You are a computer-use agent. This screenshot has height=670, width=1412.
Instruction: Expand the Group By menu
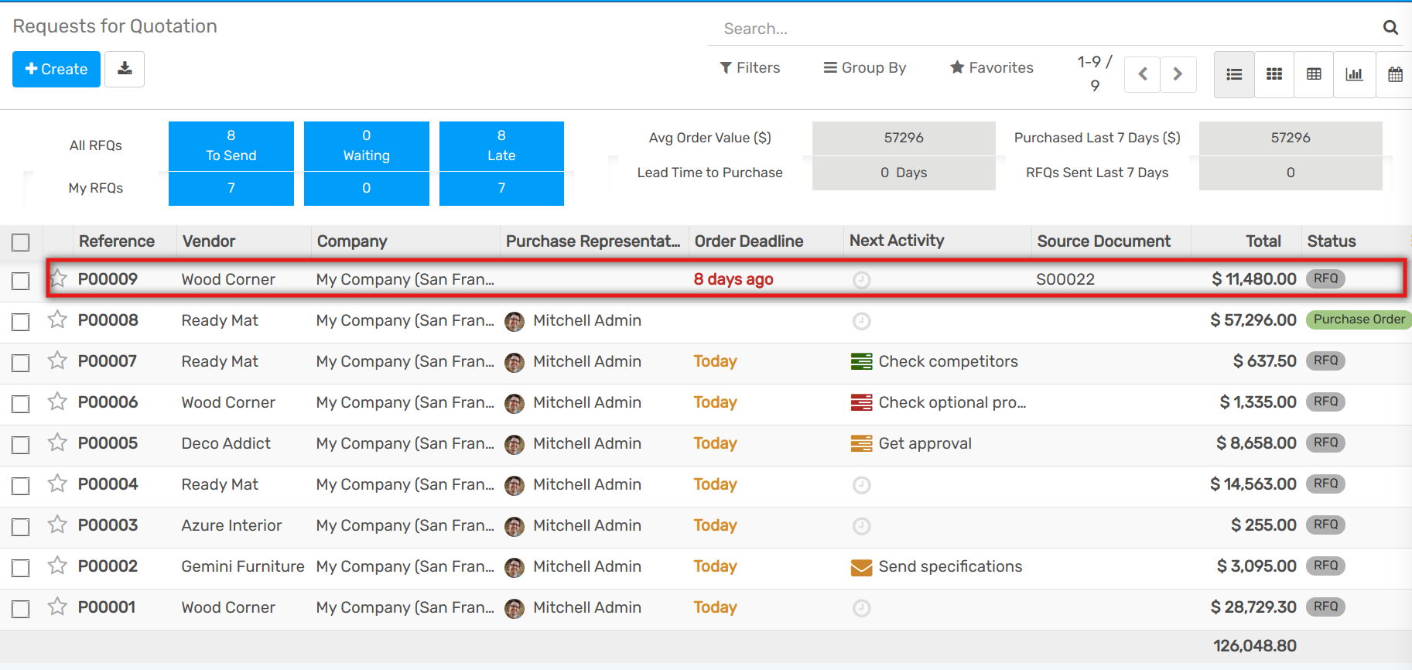point(864,68)
